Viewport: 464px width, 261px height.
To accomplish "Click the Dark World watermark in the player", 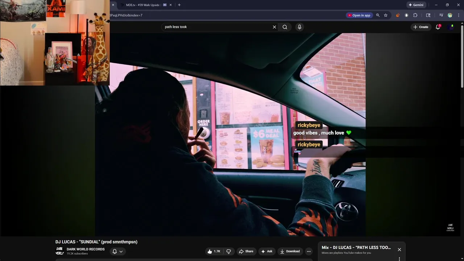I will (x=450, y=227).
